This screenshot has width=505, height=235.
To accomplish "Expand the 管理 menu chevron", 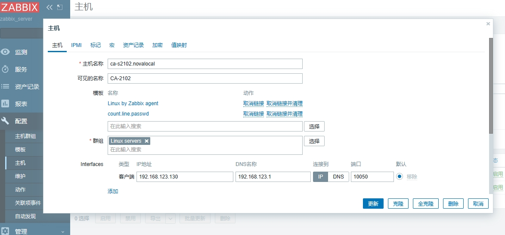I will pos(62,232).
